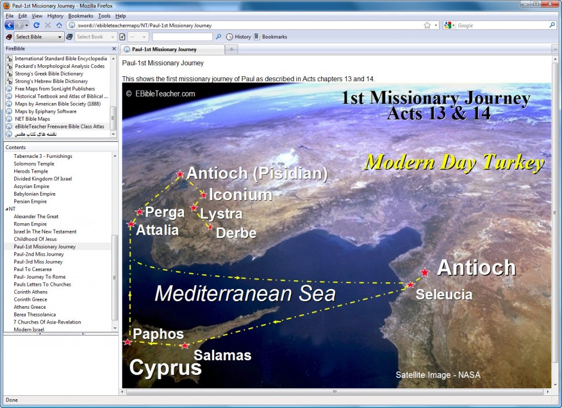Open Paul-2nd Miss Journey map
Viewport: 562px width, 408px height.
[x=38, y=254]
